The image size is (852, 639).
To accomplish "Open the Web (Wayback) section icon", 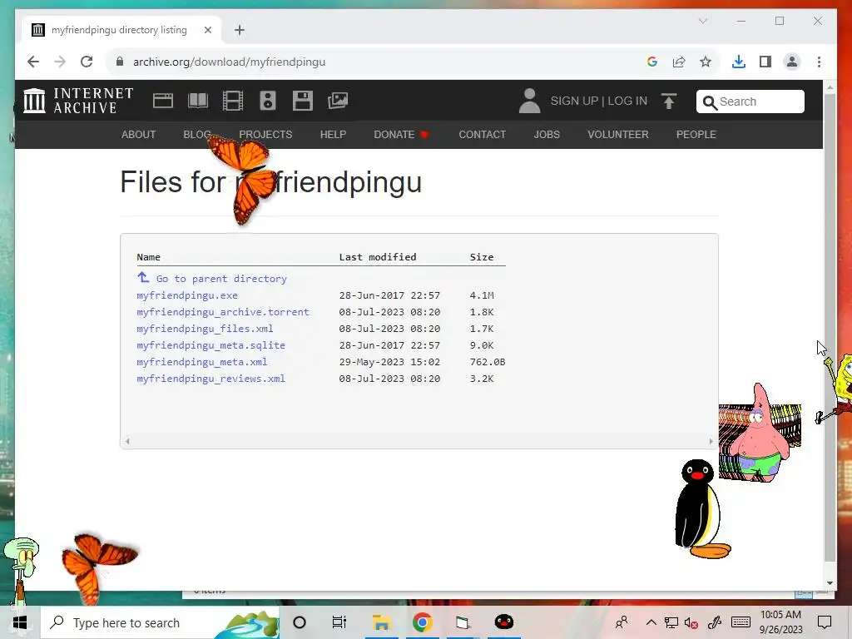I will tap(162, 101).
